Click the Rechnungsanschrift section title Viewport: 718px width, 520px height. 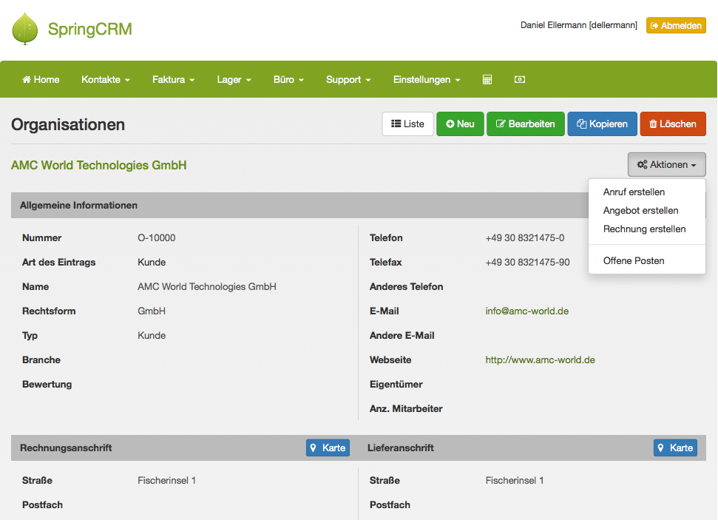(66, 448)
